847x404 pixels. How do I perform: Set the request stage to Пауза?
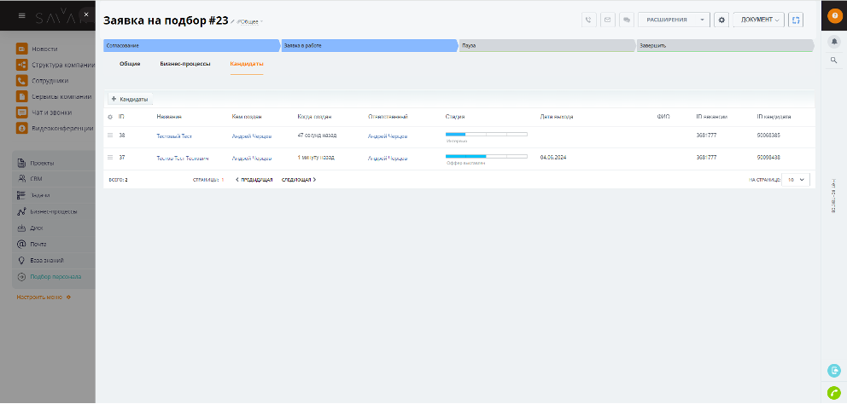(546, 45)
